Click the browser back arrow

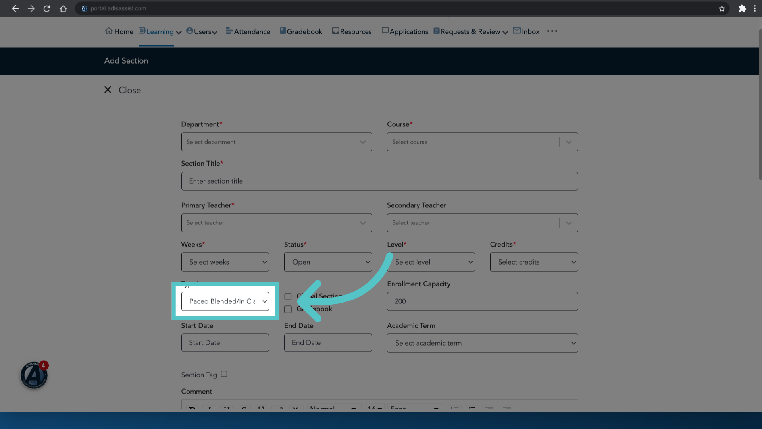click(x=15, y=8)
